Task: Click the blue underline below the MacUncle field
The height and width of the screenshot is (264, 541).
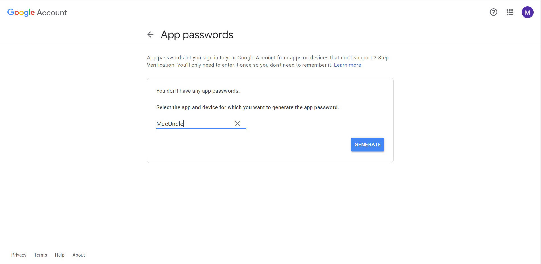Action: pos(201,128)
